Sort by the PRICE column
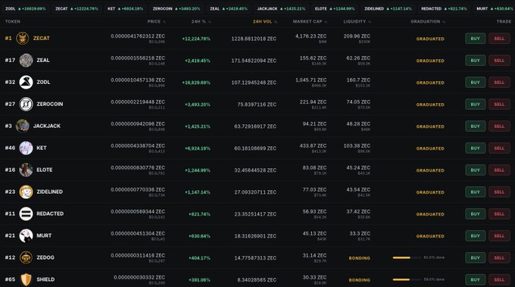515x287 pixels. tap(156, 22)
